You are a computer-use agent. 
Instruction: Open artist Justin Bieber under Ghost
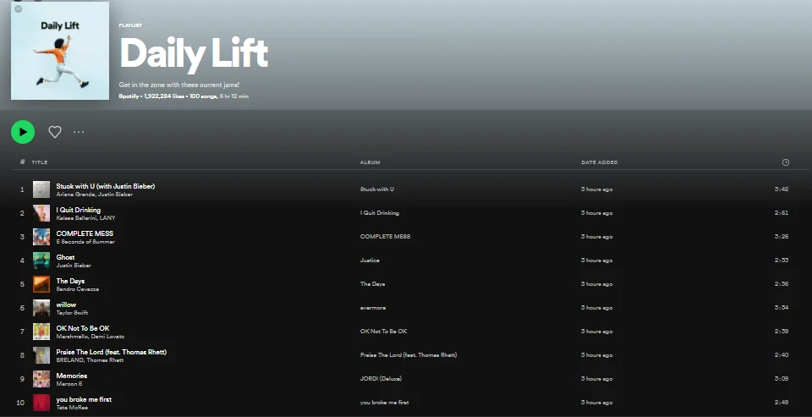click(x=74, y=266)
